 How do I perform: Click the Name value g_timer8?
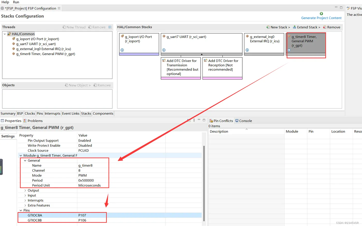click(85, 165)
